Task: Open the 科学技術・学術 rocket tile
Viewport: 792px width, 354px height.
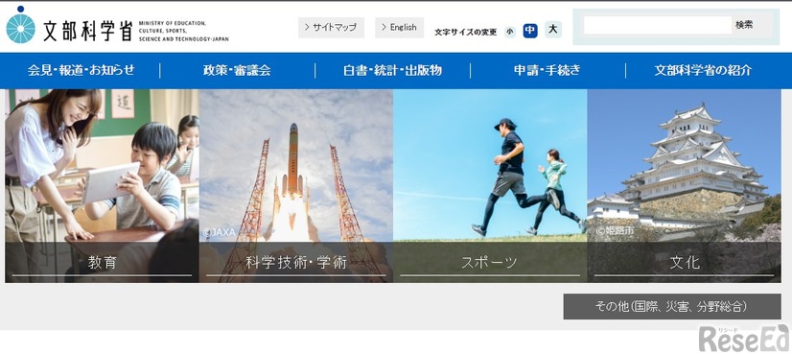Action: tap(296, 185)
